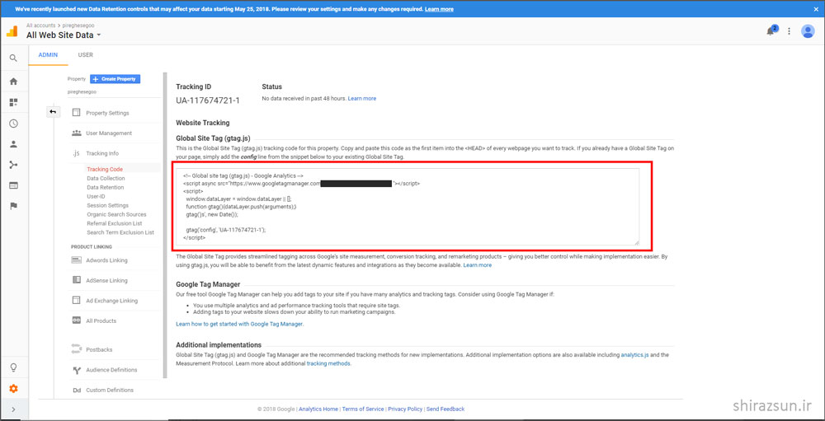Screen dimensions: 825x421
Task: Click Terms of Service footer link
Action: (362, 409)
